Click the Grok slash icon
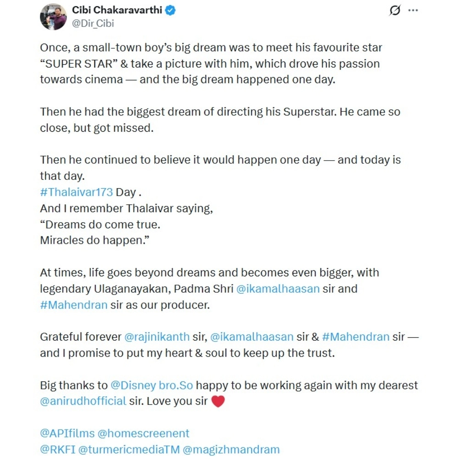459x459 pixels. [394, 11]
